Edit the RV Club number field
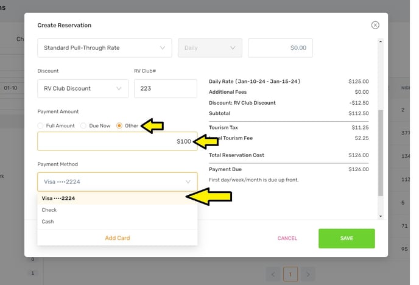The image size is (419, 285). pyautogui.click(x=165, y=88)
